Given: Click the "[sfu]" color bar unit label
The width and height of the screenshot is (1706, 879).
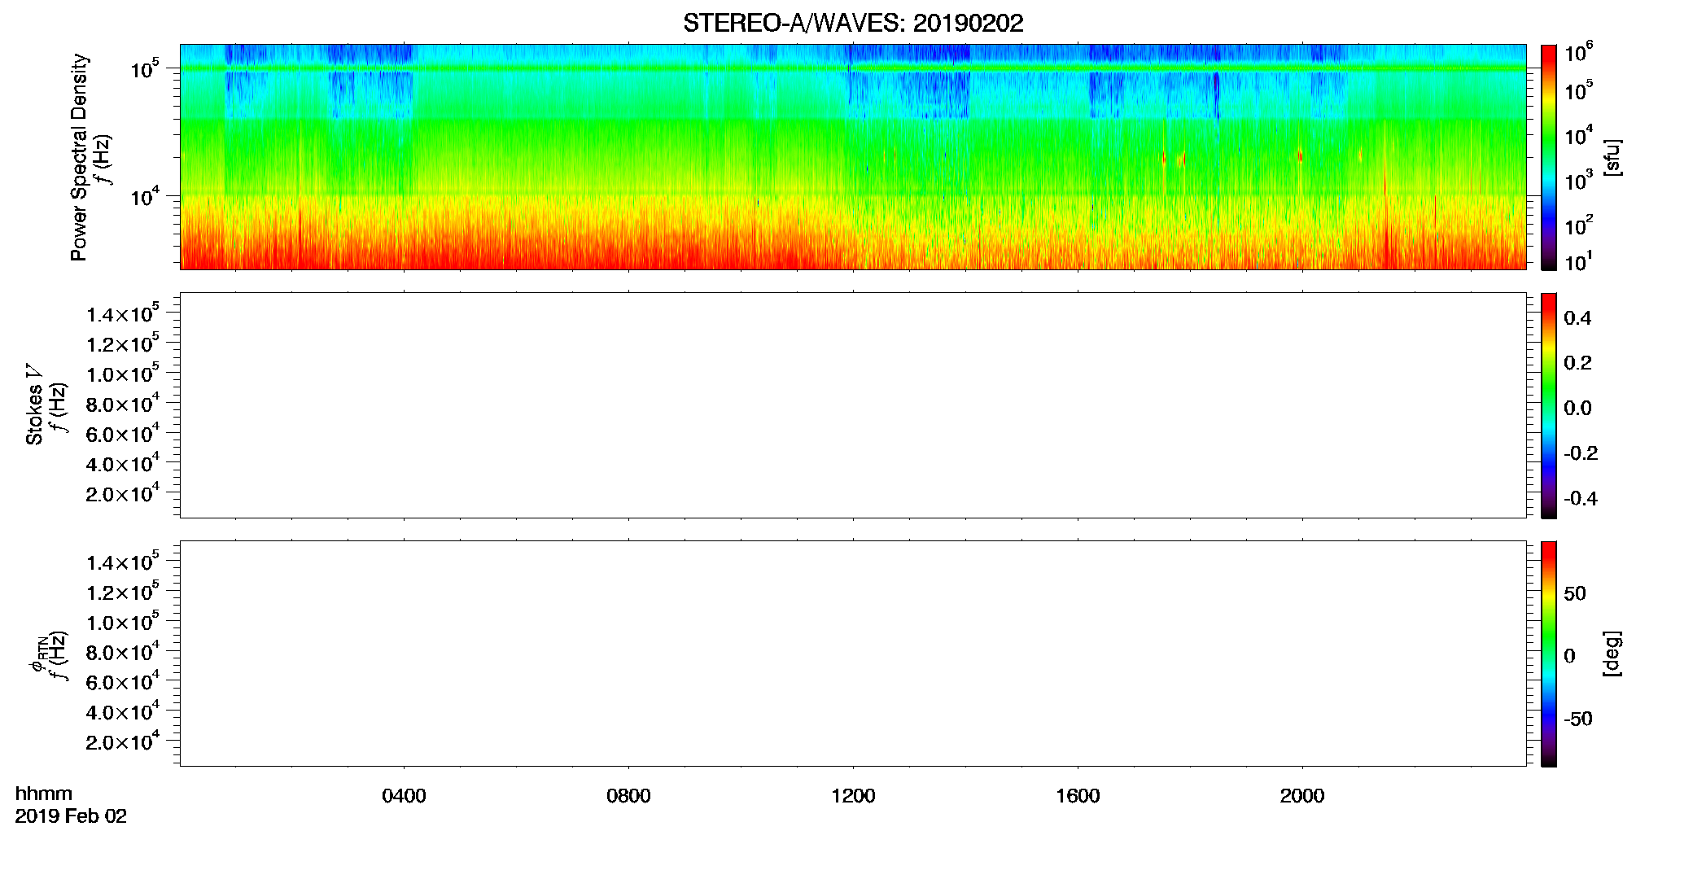Looking at the screenshot, I should (x=1612, y=157).
